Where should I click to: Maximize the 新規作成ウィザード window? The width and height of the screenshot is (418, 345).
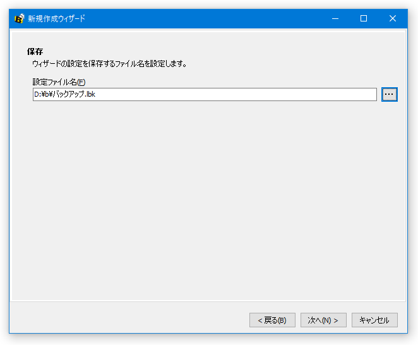pyautogui.click(x=364, y=18)
